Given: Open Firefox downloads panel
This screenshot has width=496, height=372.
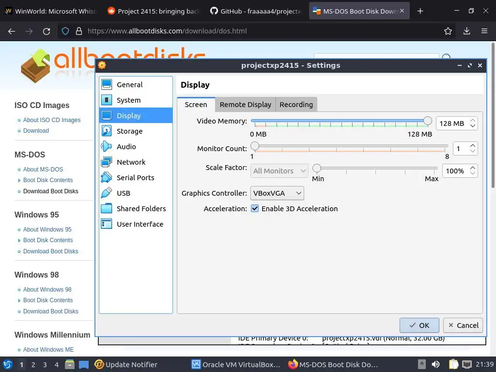Looking at the screenshot, I should pyautogui.click(x=466, y=31).
